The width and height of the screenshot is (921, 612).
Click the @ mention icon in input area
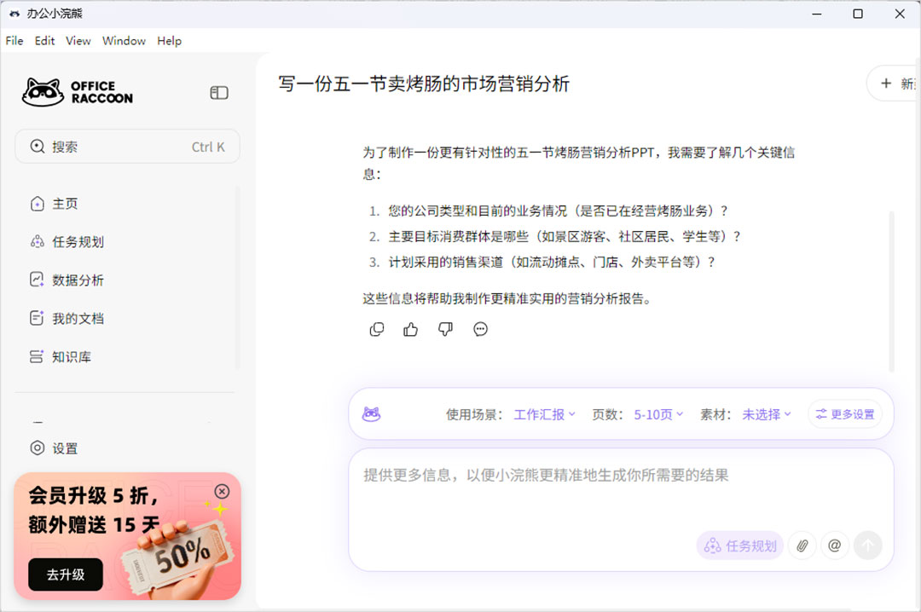pos(834,546)
